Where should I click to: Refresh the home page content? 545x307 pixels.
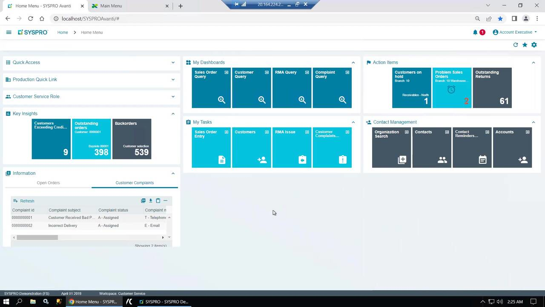pos(515,45)
